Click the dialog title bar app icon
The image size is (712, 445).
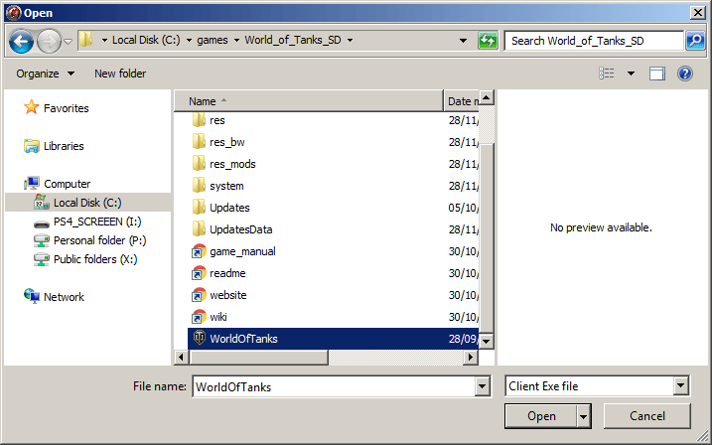(x=13, y=12)
